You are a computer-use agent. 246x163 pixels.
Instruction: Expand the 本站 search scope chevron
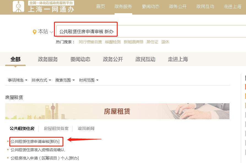coord(52,32)
